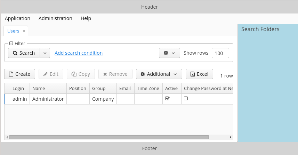Export table using the Excel button
Screen dimensions: 298x155
click(199, 74)
